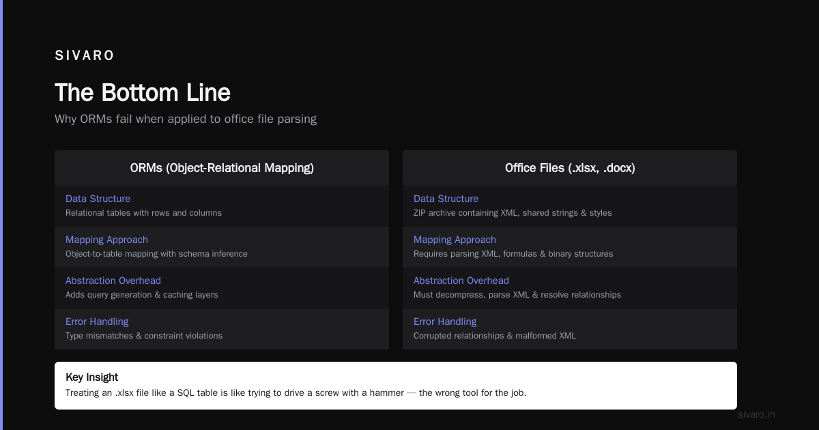Open Abstraction Overhead under Office Files column

pos(461,281)
